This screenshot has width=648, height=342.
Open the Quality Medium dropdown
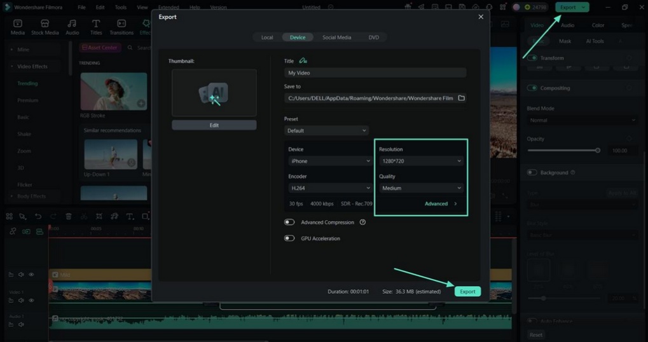coord(421,188)
